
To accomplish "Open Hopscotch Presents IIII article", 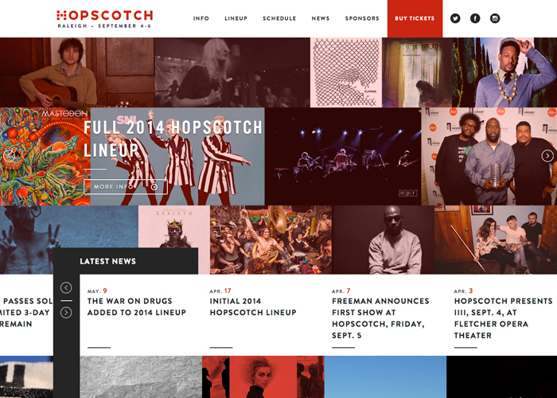I will coord(504,318).
